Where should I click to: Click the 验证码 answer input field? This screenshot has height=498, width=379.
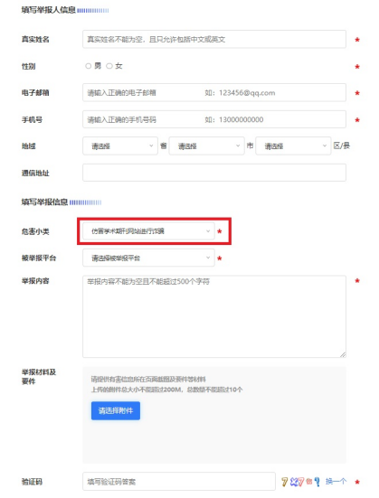point(179,482)
